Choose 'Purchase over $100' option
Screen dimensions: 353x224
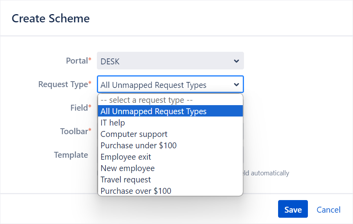click(x=136, y=191)
